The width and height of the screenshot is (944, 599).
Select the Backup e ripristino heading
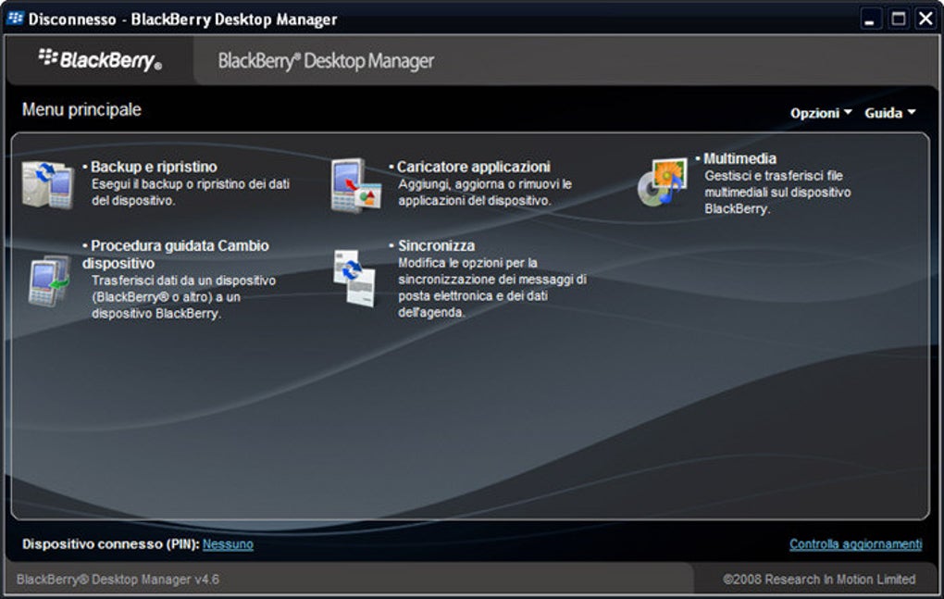pyautogui.click(x=154, y=167)
